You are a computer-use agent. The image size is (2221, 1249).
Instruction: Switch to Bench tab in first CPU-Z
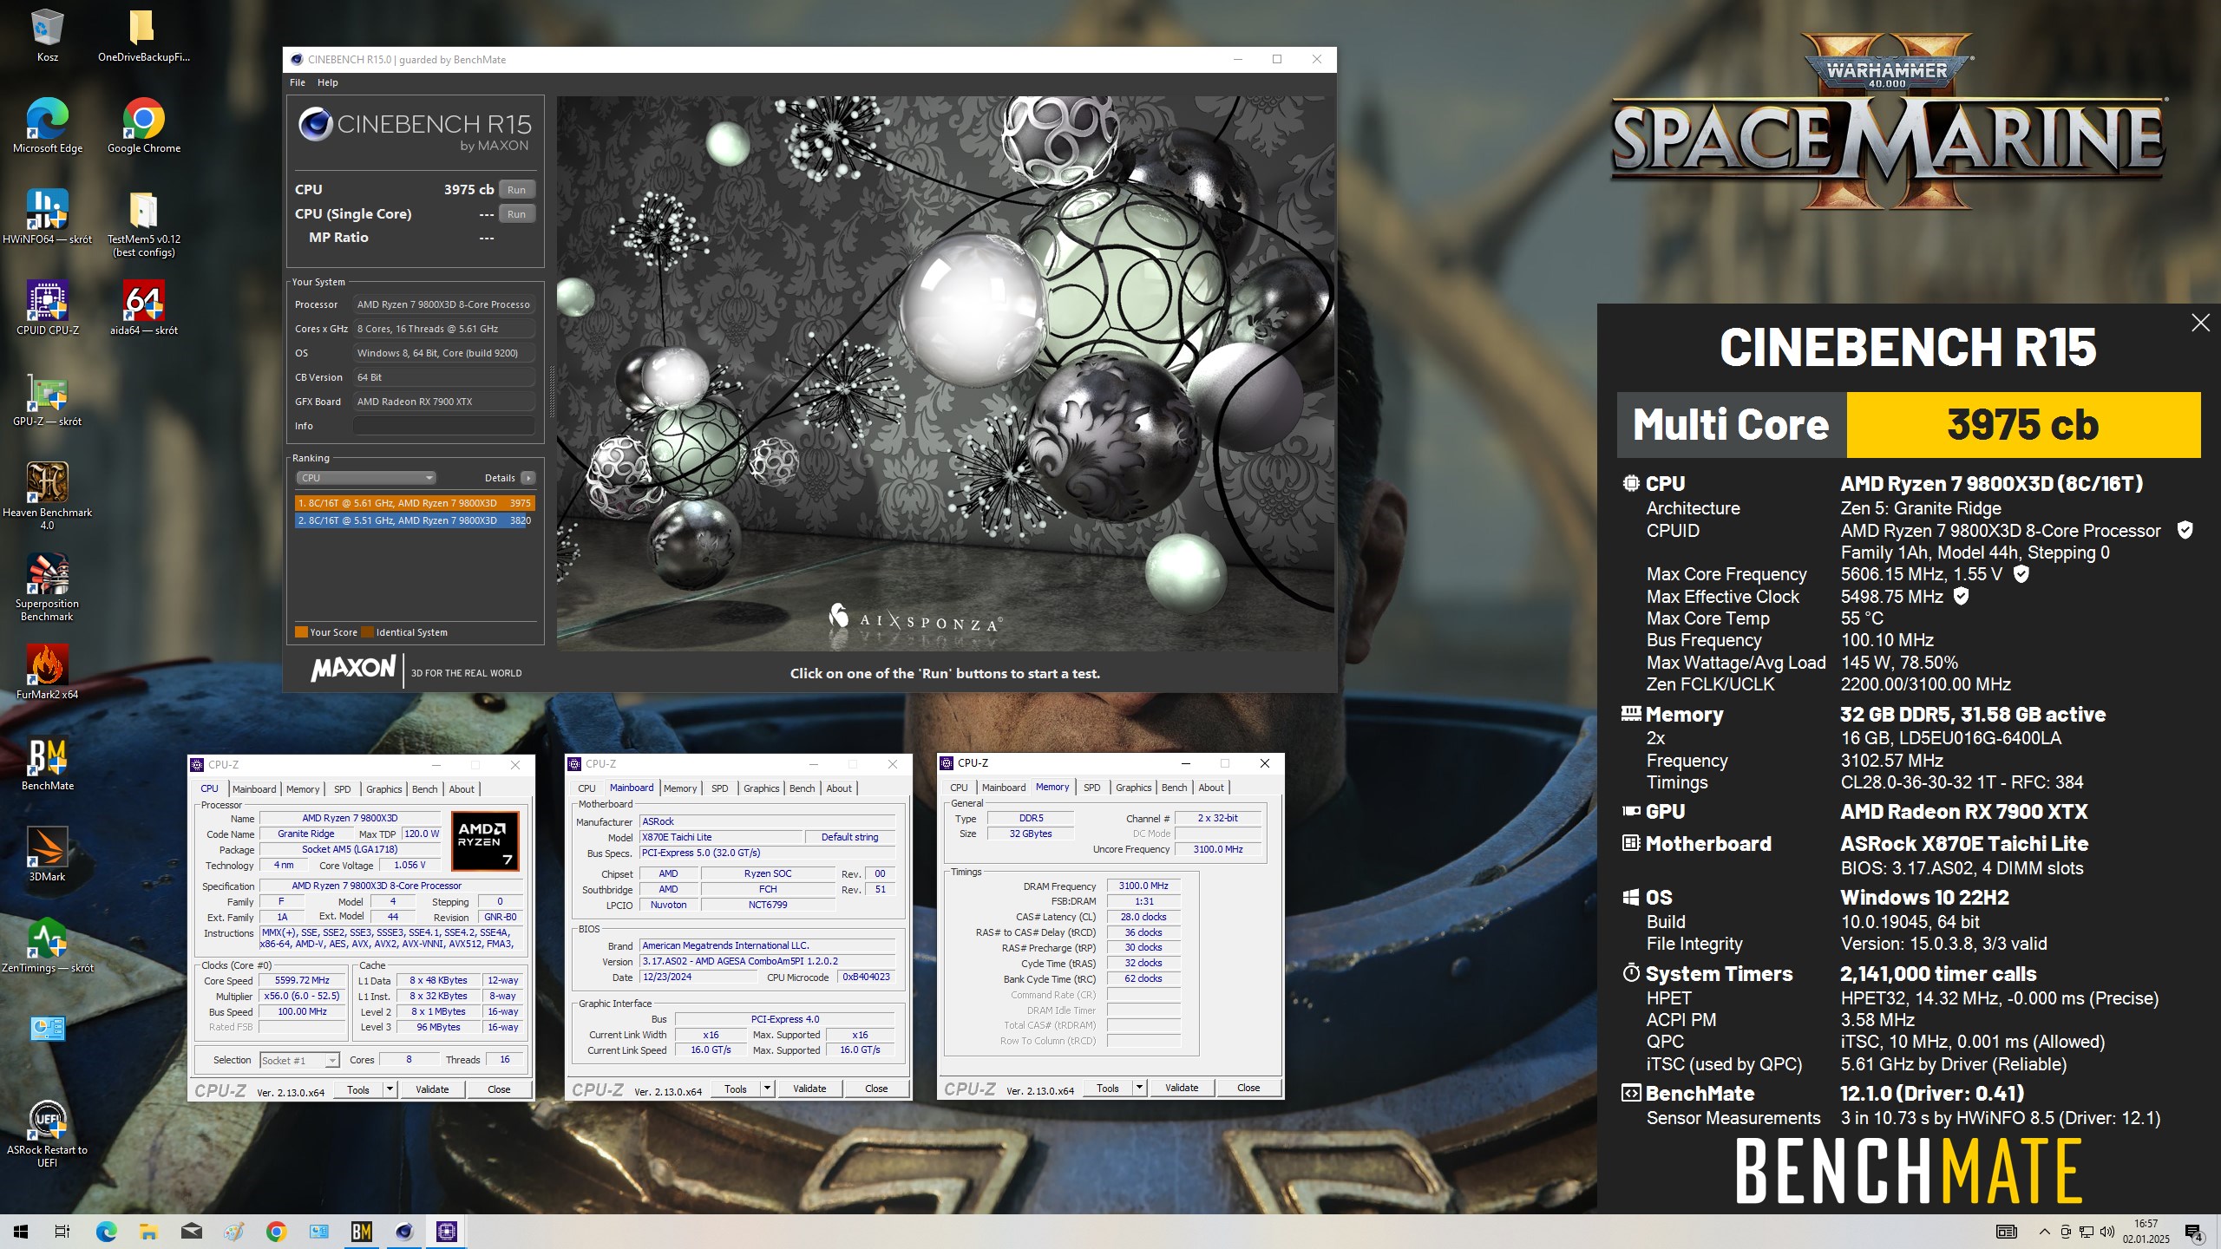[424, 789]
